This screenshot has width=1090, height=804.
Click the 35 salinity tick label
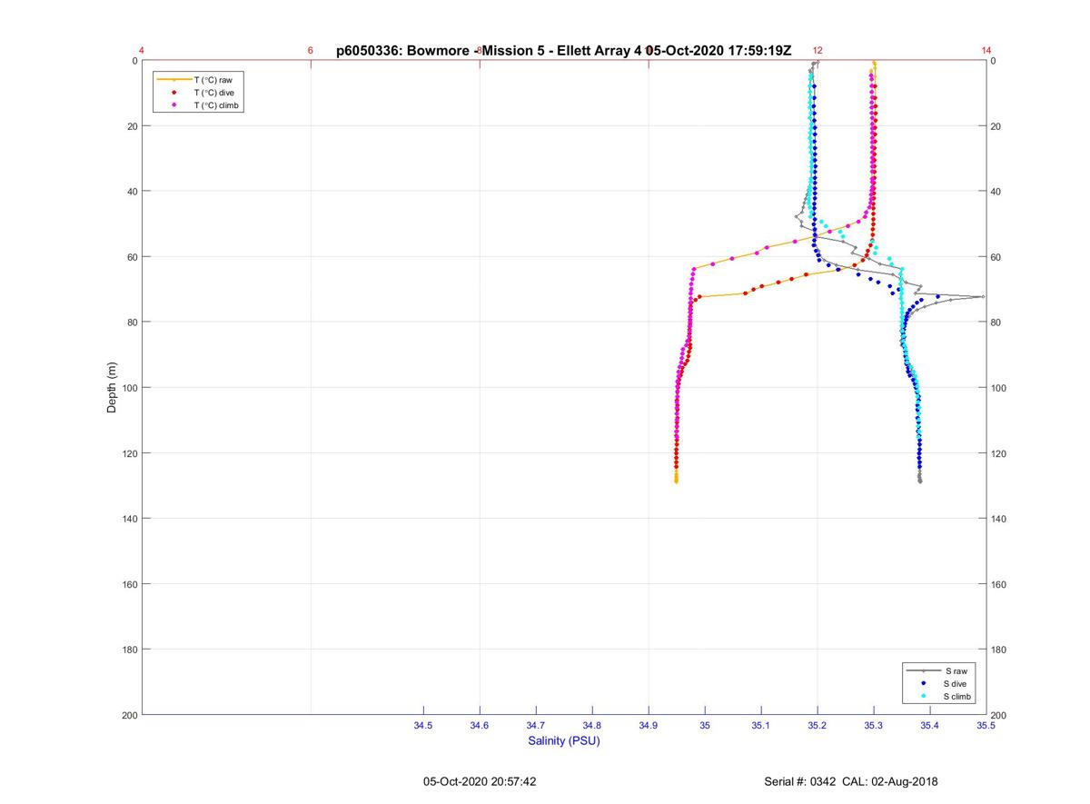click(705, 725)
